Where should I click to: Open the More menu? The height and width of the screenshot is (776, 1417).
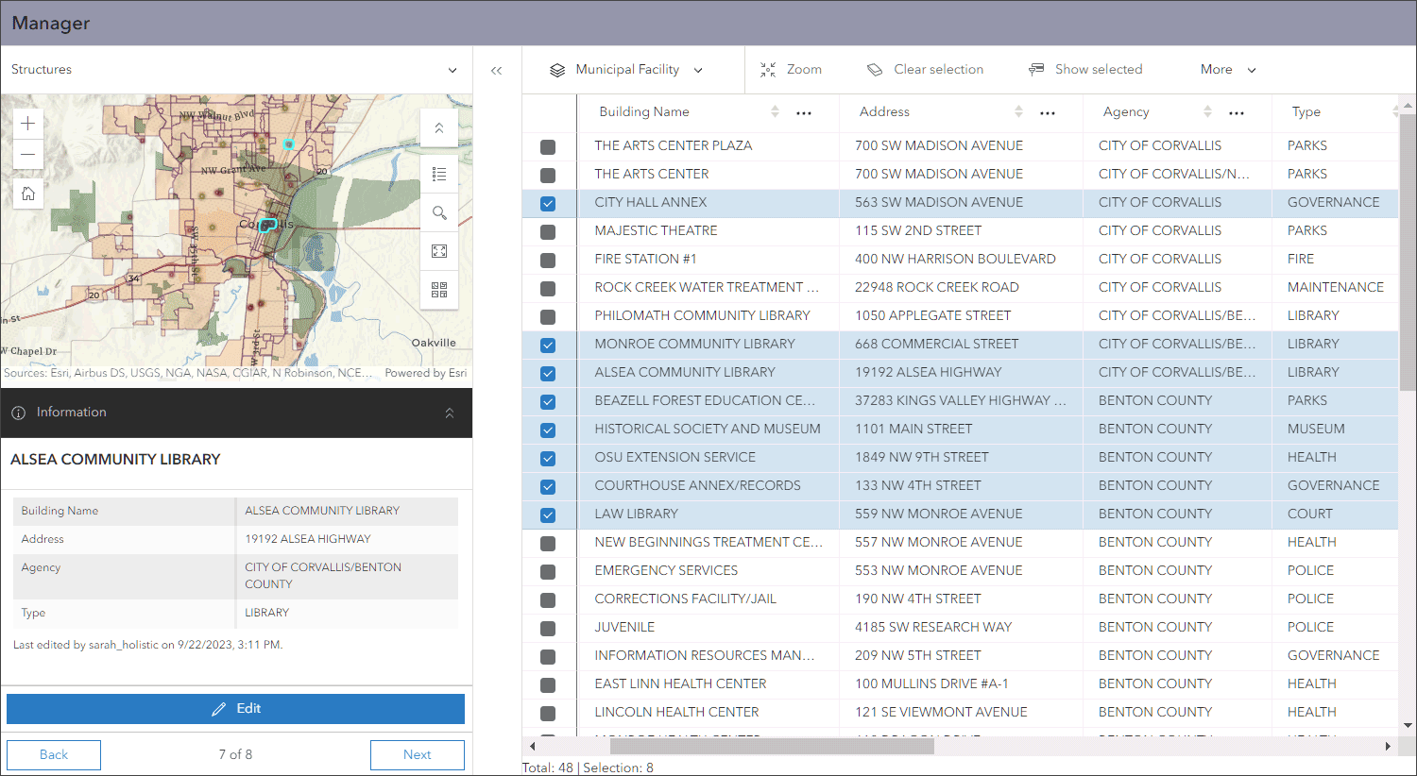[1227, 70]
